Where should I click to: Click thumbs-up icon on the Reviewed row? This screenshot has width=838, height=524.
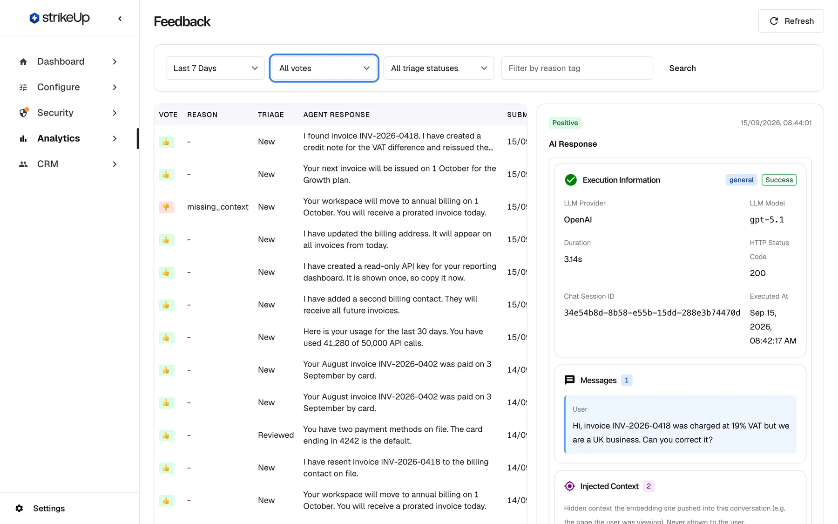[x=166, y=435]
